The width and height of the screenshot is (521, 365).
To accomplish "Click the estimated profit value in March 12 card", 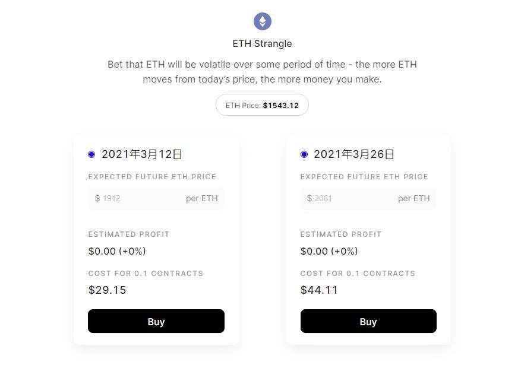I will (117, 251).
